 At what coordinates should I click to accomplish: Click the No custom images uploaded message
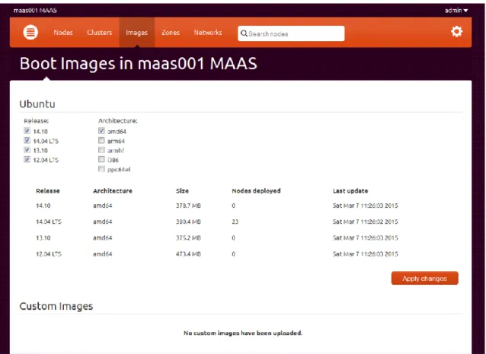pos(243,333)
